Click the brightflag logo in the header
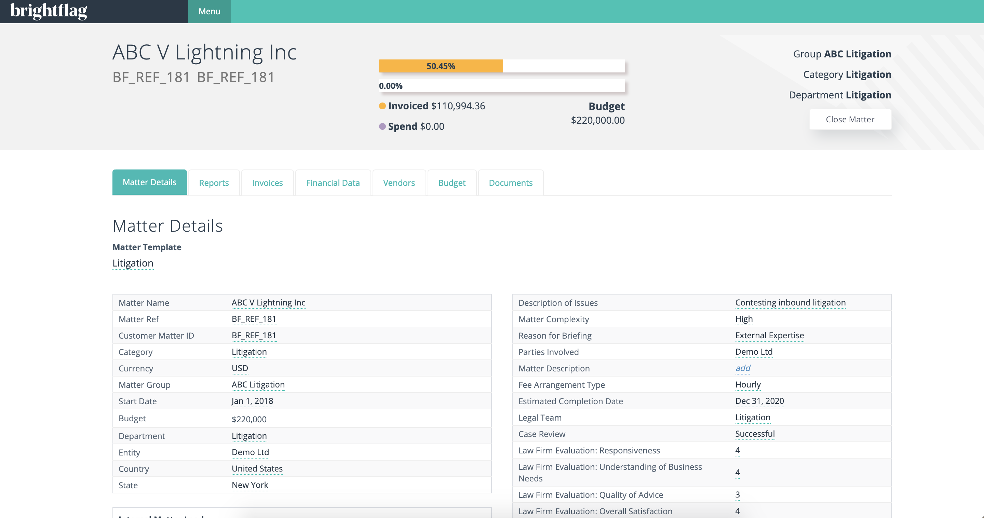 coord(48,11)
